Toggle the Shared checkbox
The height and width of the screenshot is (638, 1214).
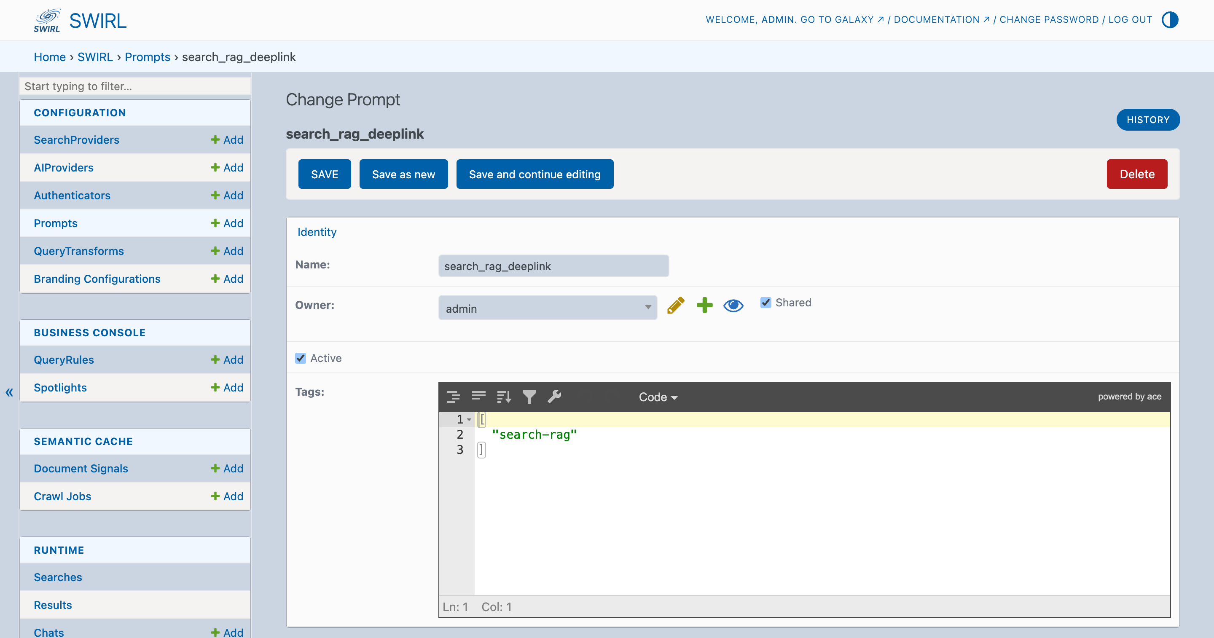[x=766, y=303]
